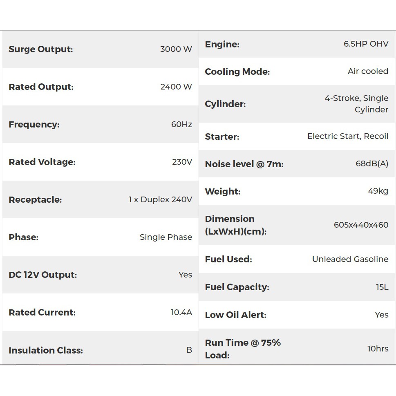
Task: Click the Weight label
Action: click(x=222, y=192)
